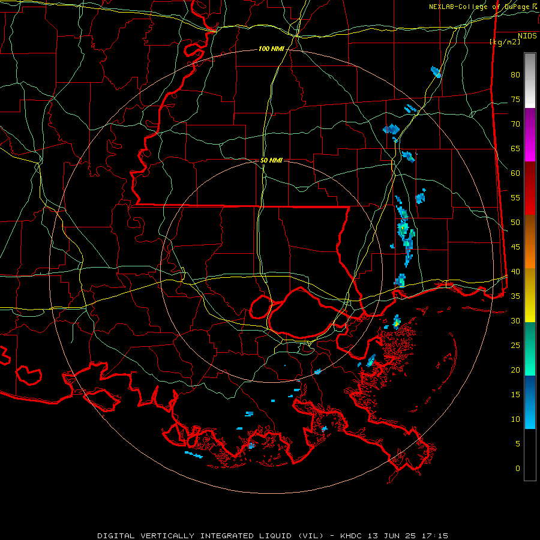The image size is (540, 540).
Task: Click the 50 value on the color scale
Action: tap(515, 223)
